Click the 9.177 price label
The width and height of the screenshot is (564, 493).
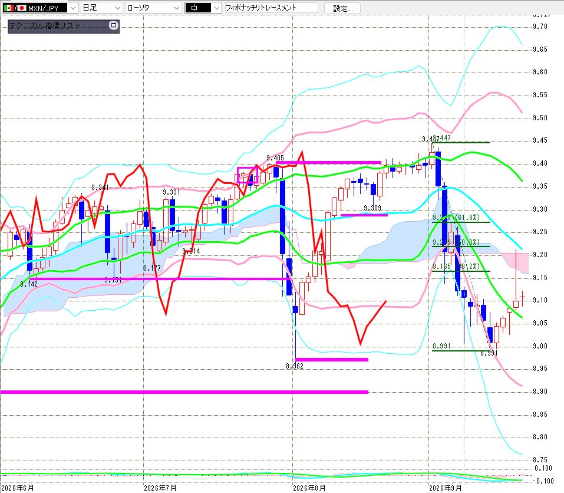pos(152,268)
